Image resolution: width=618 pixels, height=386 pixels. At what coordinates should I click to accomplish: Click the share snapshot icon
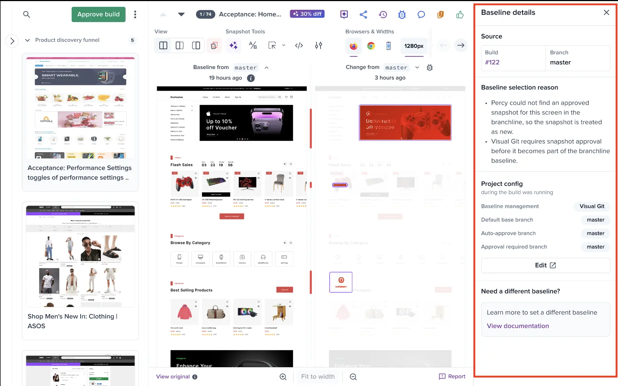click(x=363, y=14)
